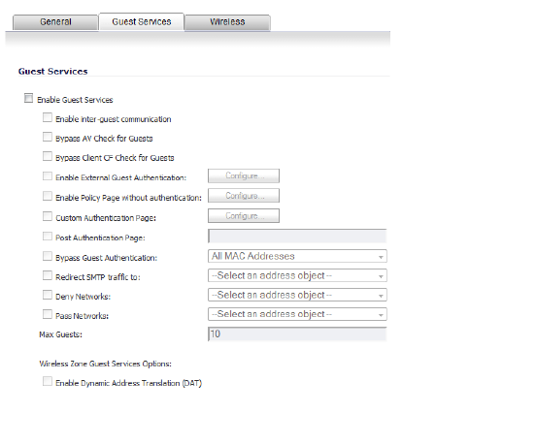Viewport: 536px width, 444px height.
Task: Toggle Bypass Client CF Check for Guests
Action: pos(48,156)
